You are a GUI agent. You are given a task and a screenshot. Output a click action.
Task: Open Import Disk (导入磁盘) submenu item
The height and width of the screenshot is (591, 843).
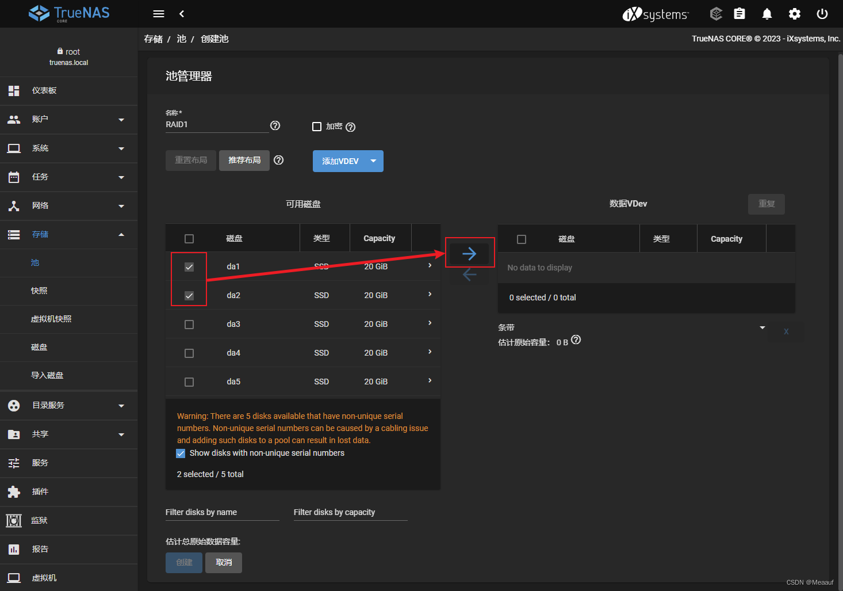click(69, 376)
